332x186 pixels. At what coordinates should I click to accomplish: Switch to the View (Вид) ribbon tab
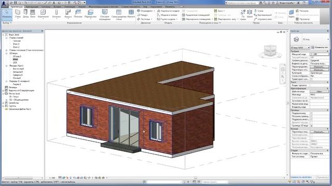click(x=145, y=7)
